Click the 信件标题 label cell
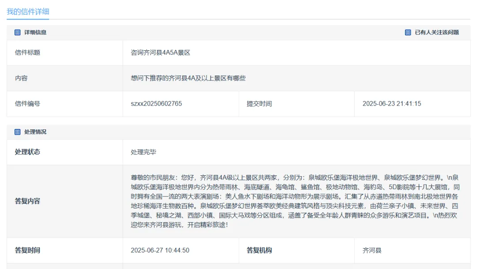Screen dimensions: 477x269 click(65, 53)
